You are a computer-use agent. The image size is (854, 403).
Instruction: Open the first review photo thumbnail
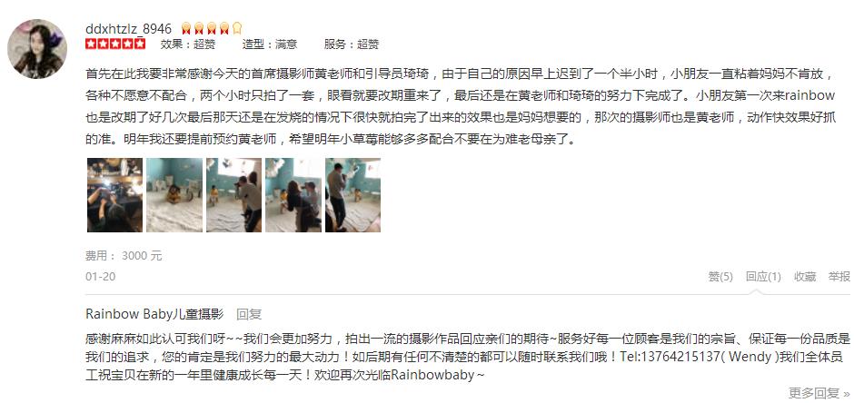point(114,195)
